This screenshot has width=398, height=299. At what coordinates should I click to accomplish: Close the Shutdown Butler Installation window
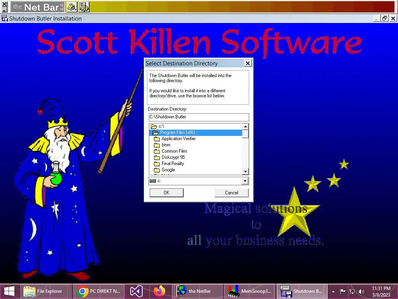pos(393,19)
